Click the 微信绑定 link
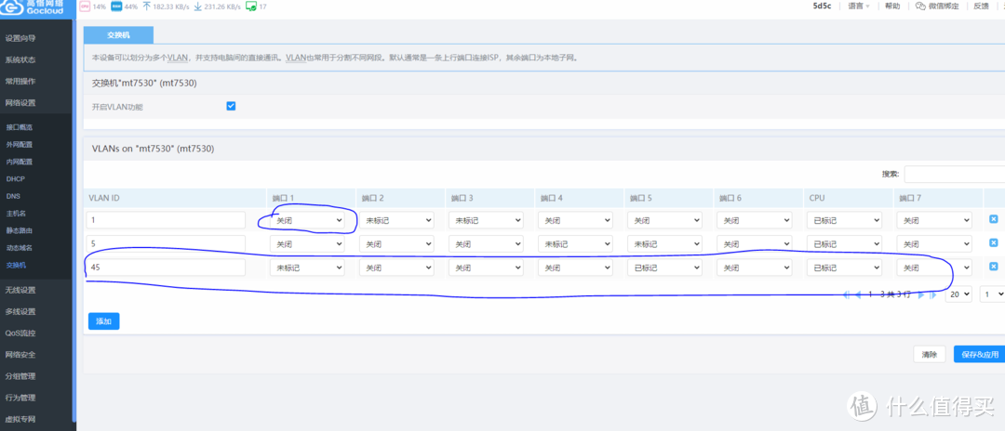The height and width of the screenshot is (431, 1005). pyautogui.click(x=945, y=6)
